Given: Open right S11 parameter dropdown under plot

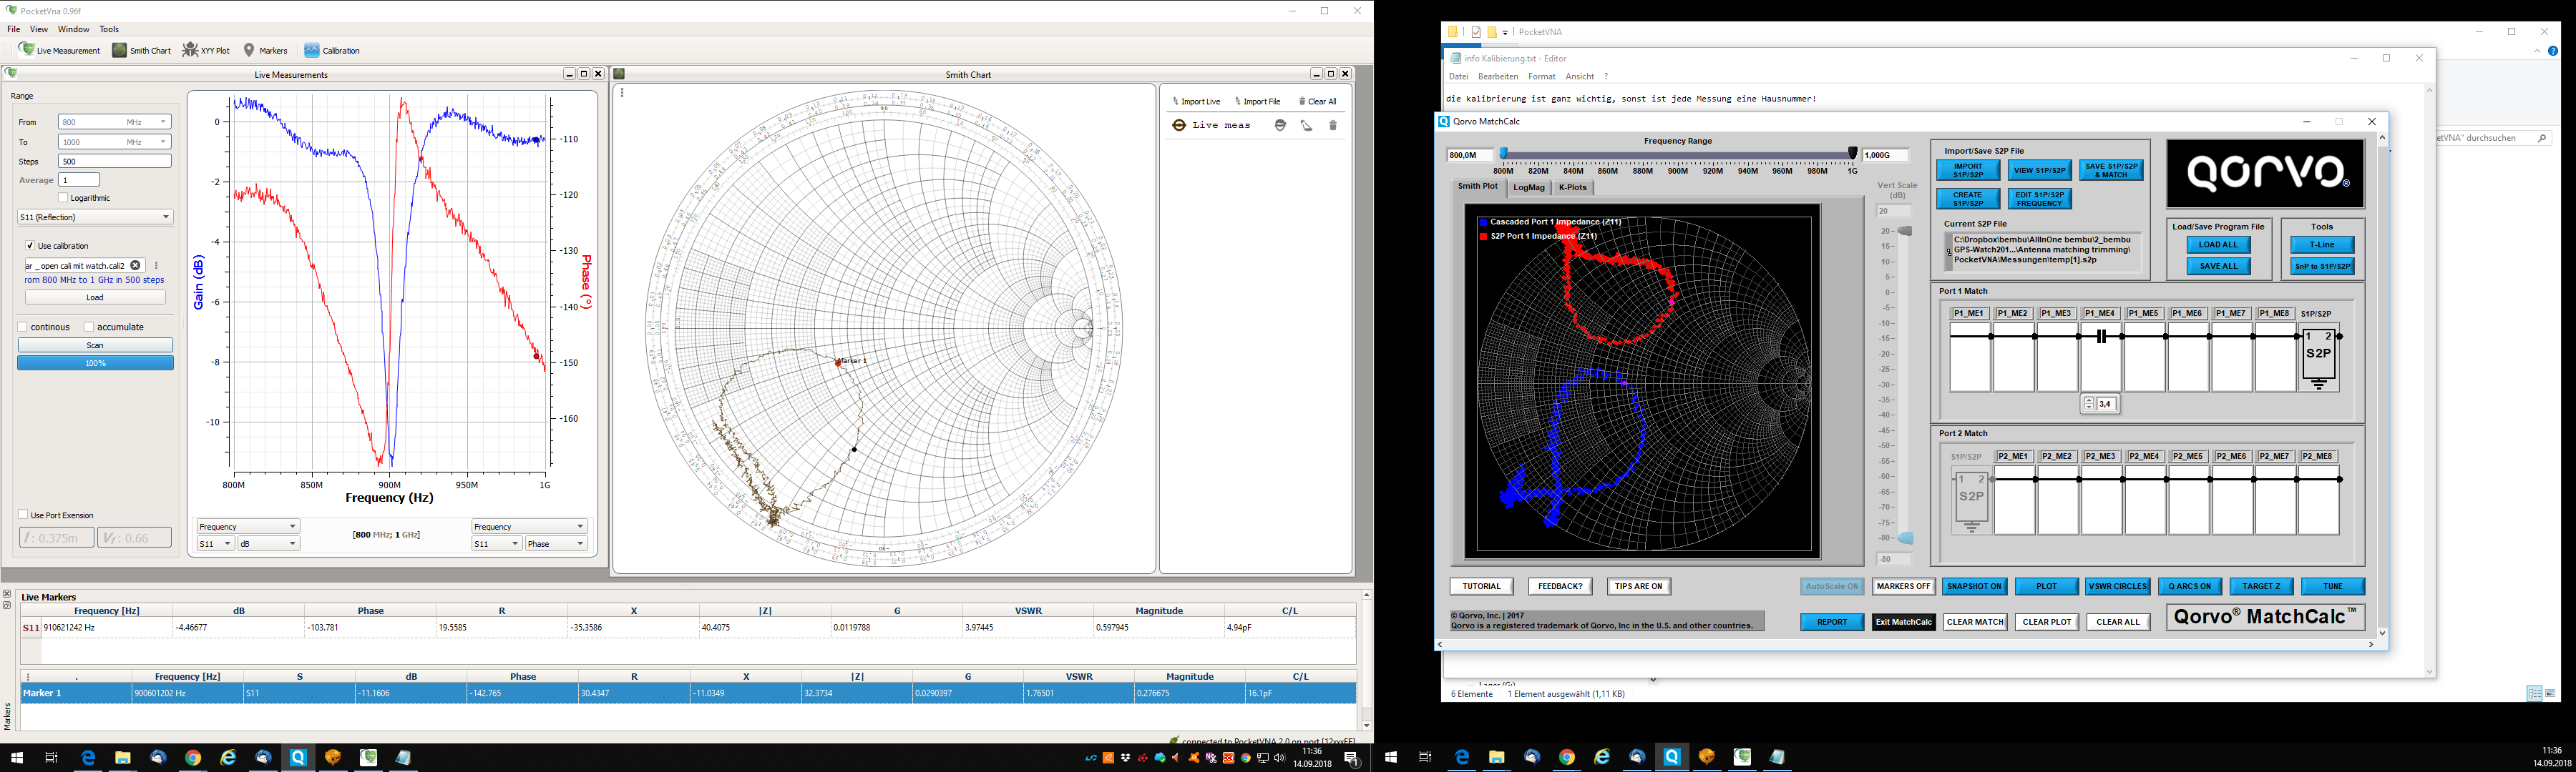Looking at the screenshot, I should coord(496,543).
